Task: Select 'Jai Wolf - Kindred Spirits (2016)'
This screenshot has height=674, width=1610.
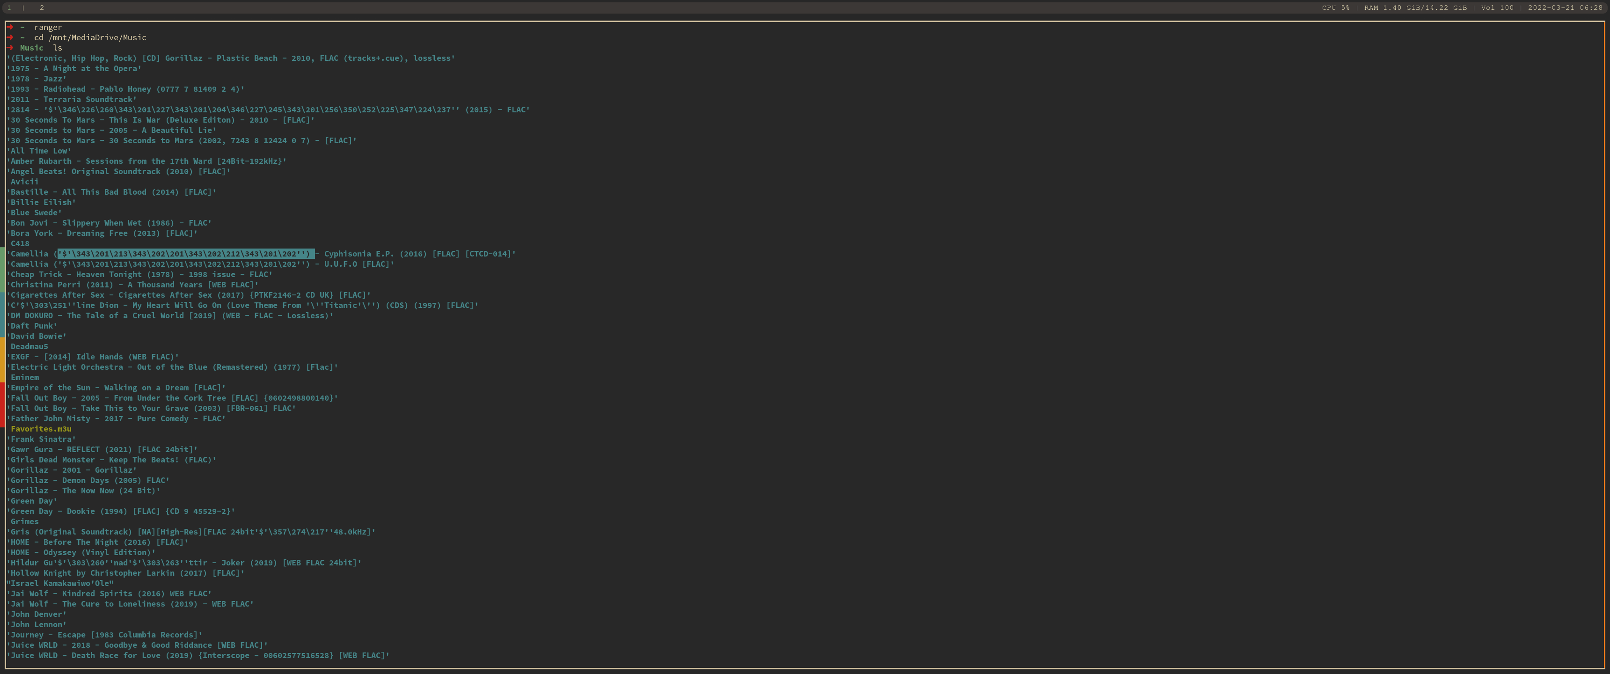Action: coord(110,594)
